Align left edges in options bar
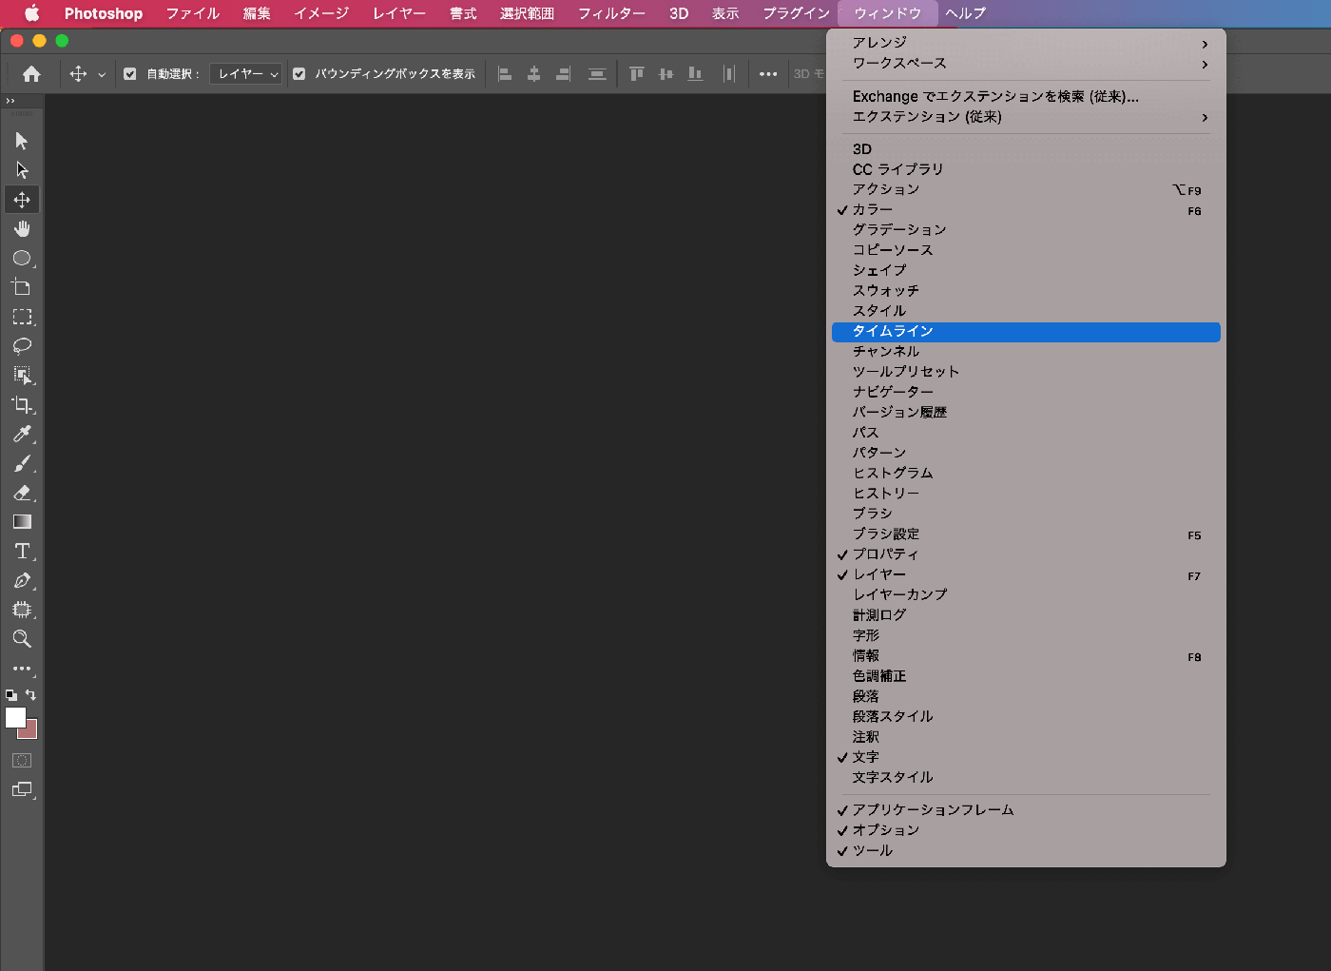Screen dimensions: 1331x971 pyautogui.click(x=505, y=74)
